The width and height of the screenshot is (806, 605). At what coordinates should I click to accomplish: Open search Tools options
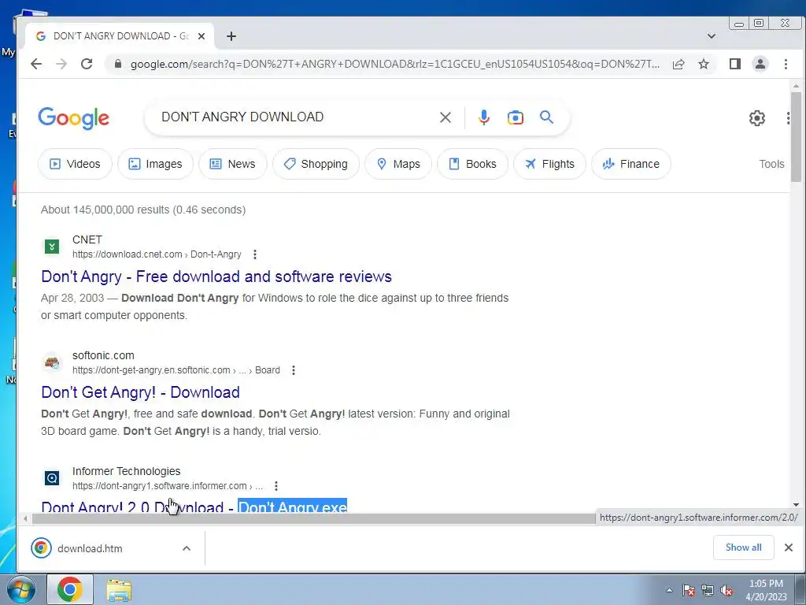click(771, 164)
